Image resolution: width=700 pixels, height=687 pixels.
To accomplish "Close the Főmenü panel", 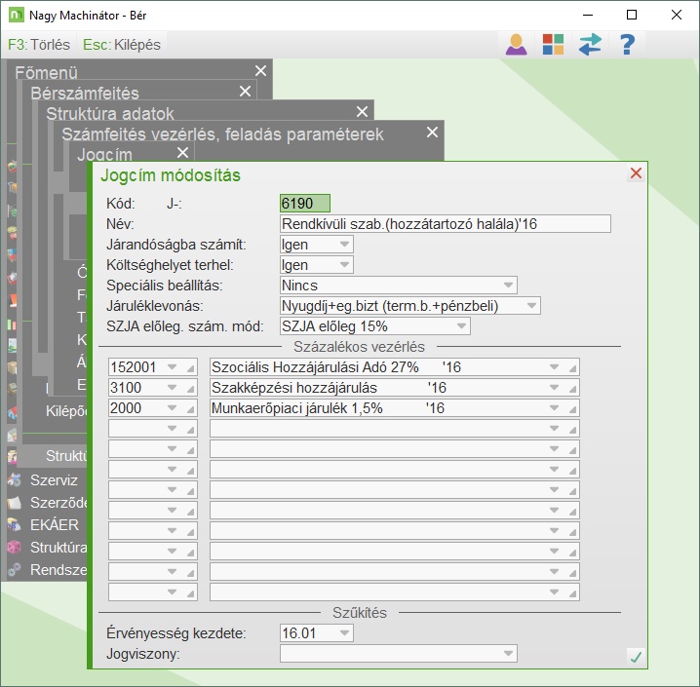I will tap(260, 71).
